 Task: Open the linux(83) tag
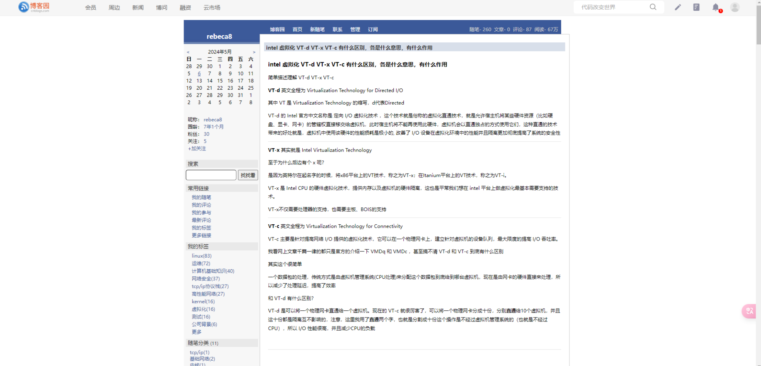[x=201, y=256]
